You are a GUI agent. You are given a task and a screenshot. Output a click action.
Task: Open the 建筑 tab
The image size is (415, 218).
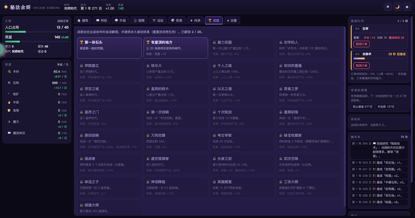pyautogui.click(x=83, y=20)
